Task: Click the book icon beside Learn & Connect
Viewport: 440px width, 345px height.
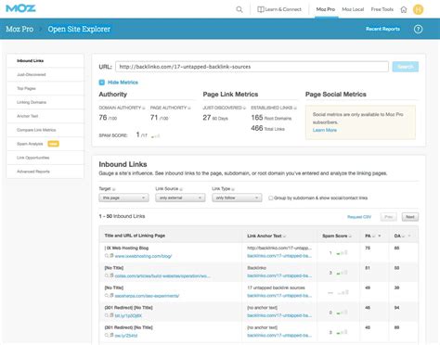Action: pyautogui.click(x=261, y=9)
